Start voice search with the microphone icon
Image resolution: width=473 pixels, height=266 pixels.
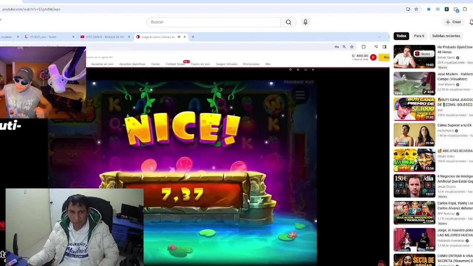coord(305,22)
